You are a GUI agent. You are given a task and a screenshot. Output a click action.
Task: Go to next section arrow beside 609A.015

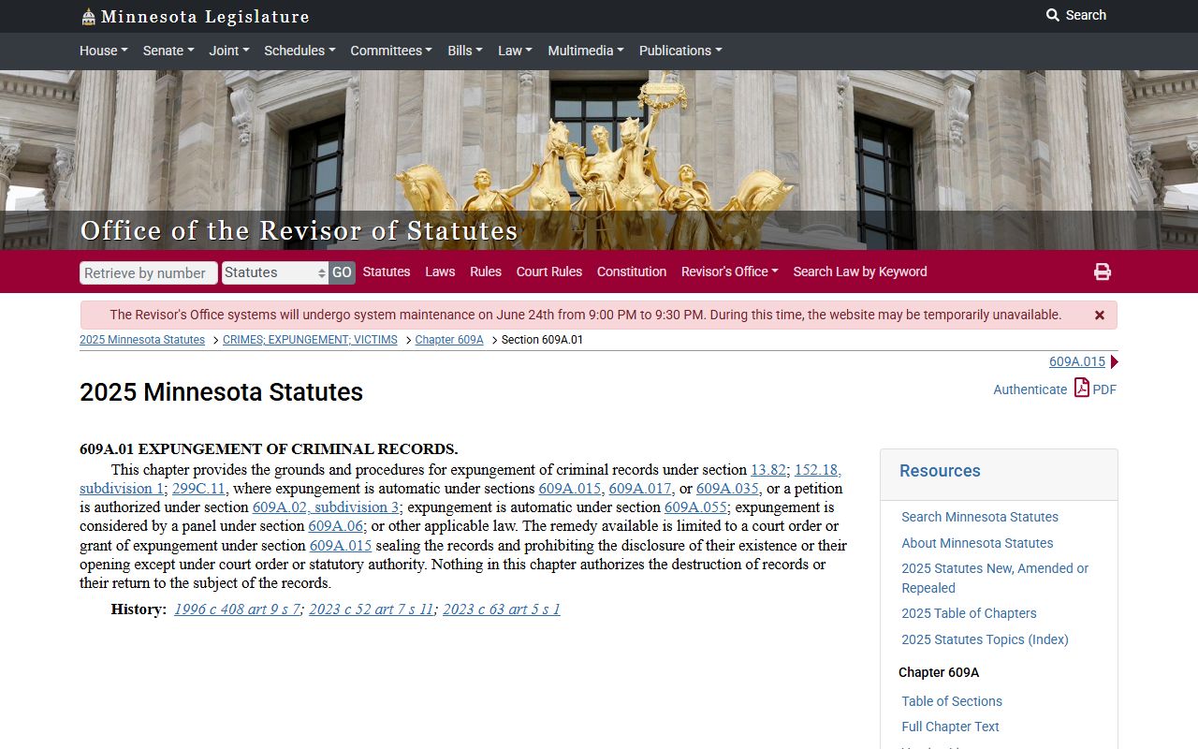pyautogui.click(x=1114, y=362)
